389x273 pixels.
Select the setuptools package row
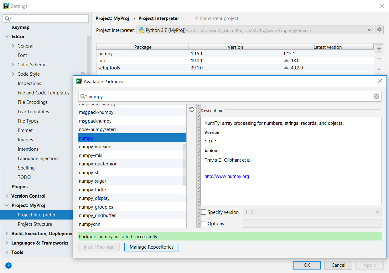coord(235,68)
